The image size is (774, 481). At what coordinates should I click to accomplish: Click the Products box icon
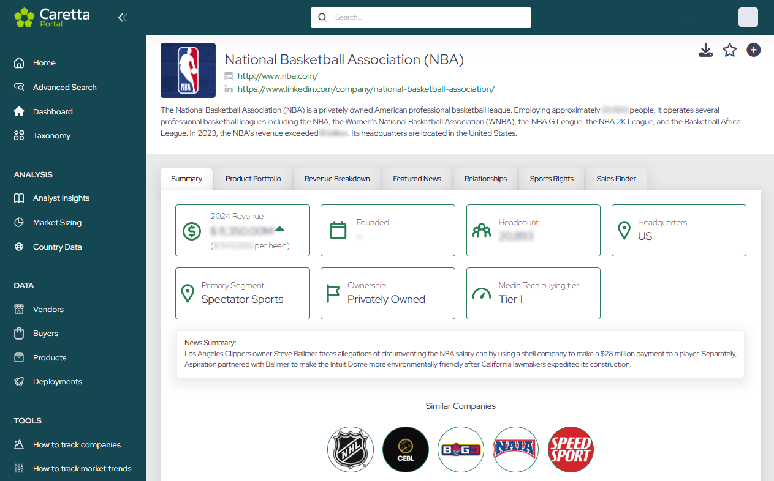19,357
